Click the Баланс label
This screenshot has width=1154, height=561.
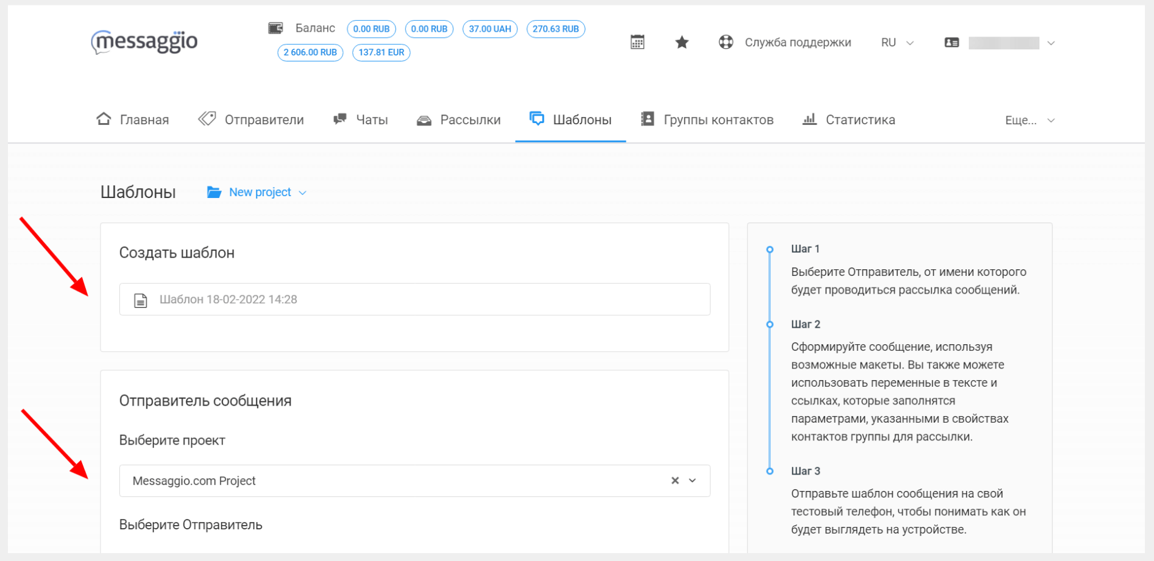(x=315, y=28)
